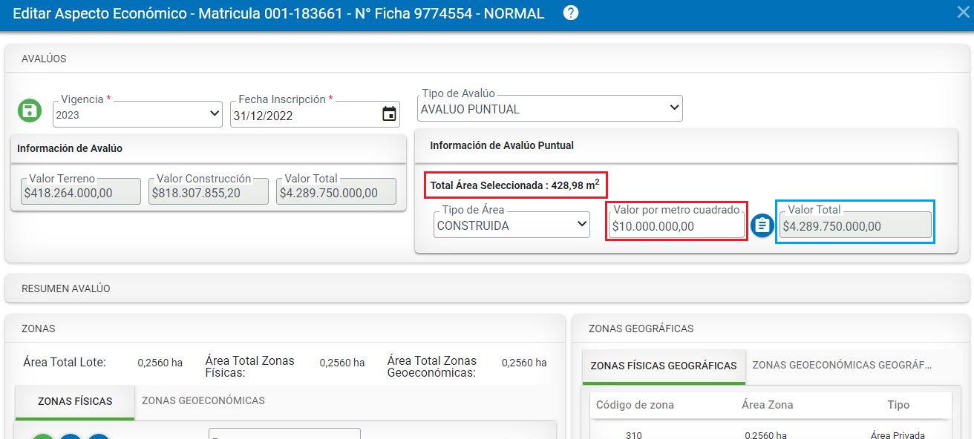974x439 pixels.
Task: Click the green save avalúo icon
Action: coord(29,112)
